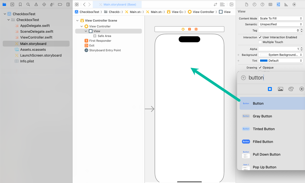Click the Add Editor on right icon
The width and height of the screenshot is (305, 183).
point(231,5)
